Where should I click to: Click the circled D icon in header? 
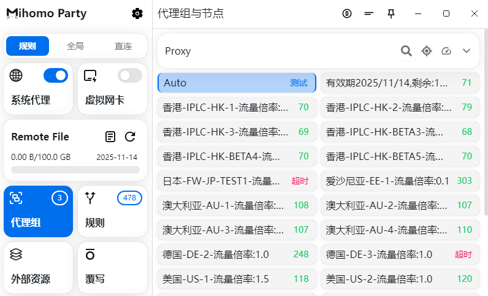347,13
